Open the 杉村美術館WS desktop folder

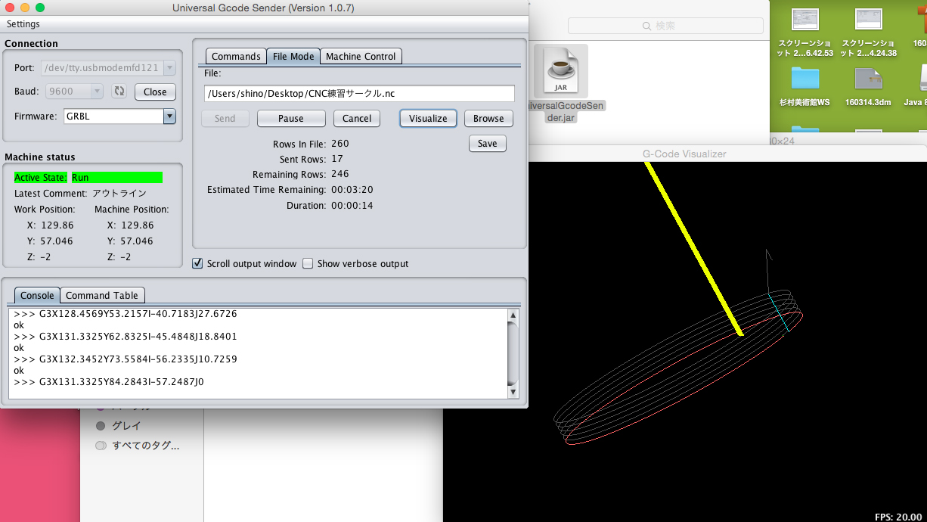(805, 79)
